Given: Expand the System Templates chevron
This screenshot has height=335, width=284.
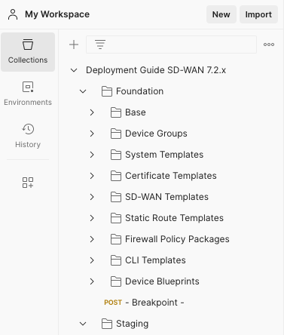Looking at the screenshot, I should click(92, 155).
